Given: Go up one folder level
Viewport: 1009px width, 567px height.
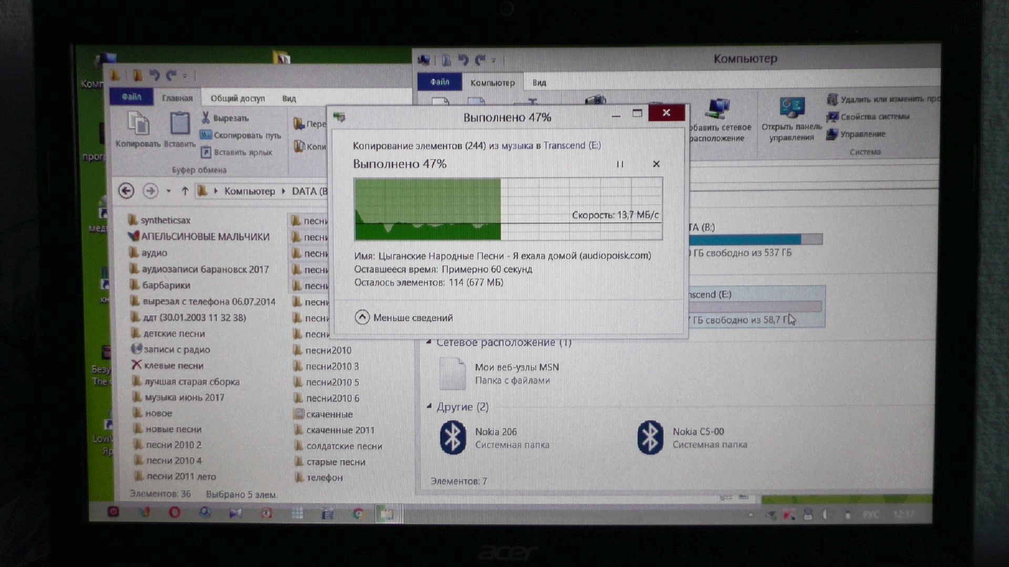Looking at the screenshot, I should coord(184,191).
